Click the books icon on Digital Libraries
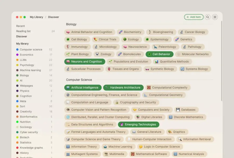234x158 pixels. (x=138, y=117)
